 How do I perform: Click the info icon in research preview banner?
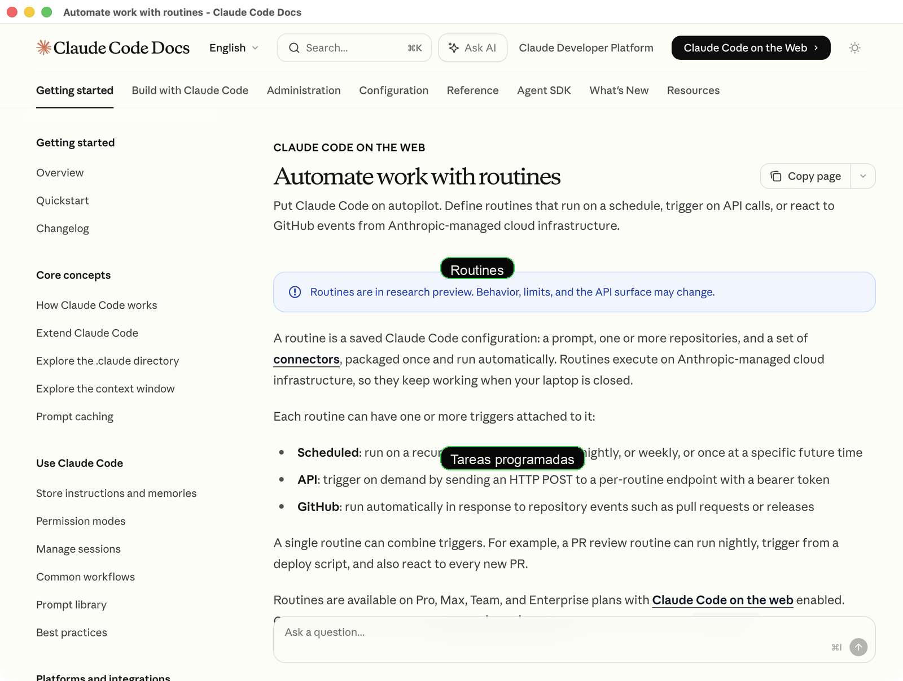point(295,292)
